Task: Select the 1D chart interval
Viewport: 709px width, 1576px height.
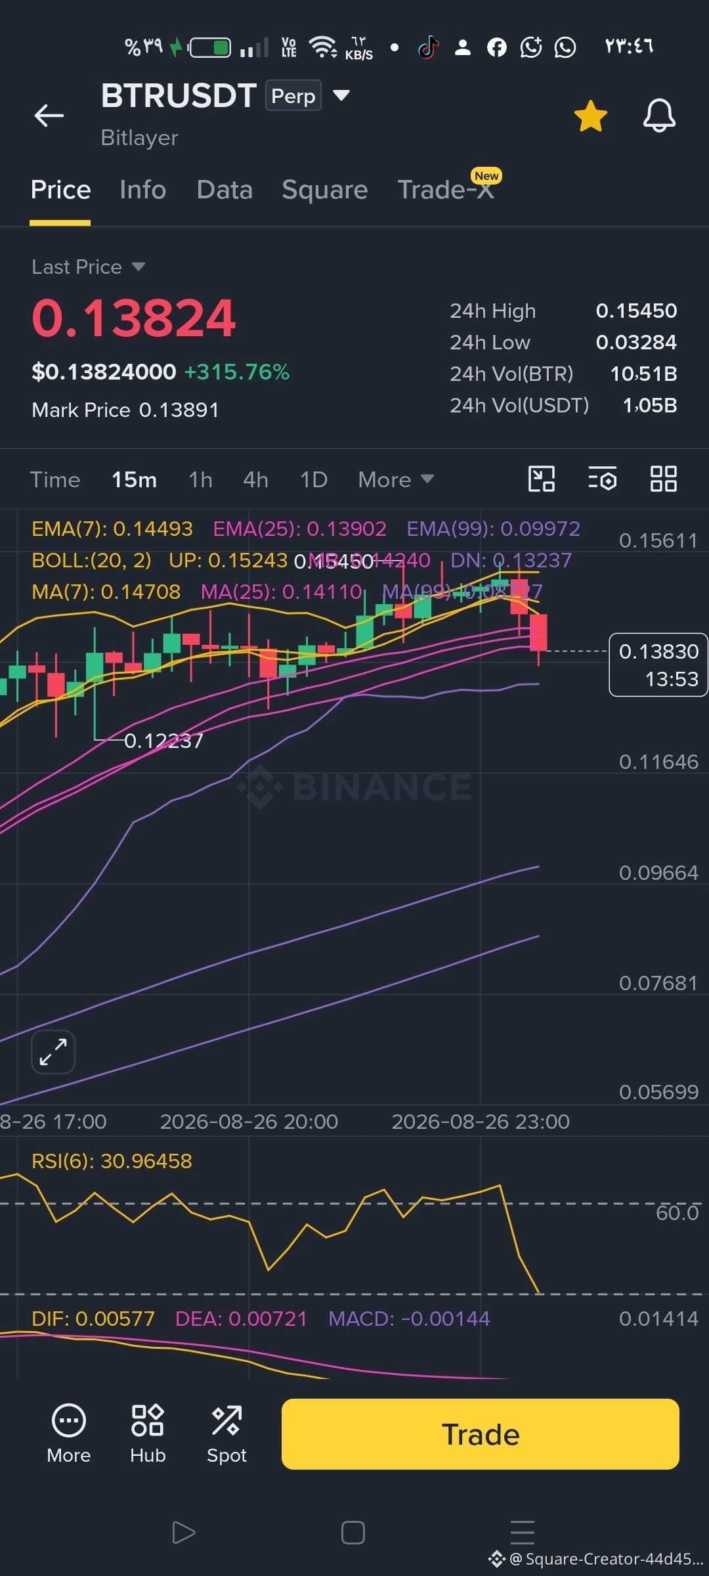Action: 313,479
